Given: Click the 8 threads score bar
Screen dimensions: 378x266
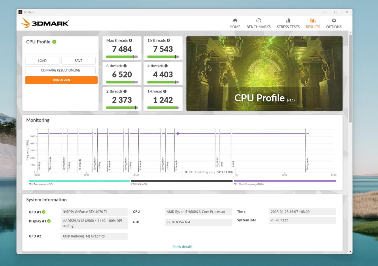Looking at the screenshot, I should pos(122,82).
